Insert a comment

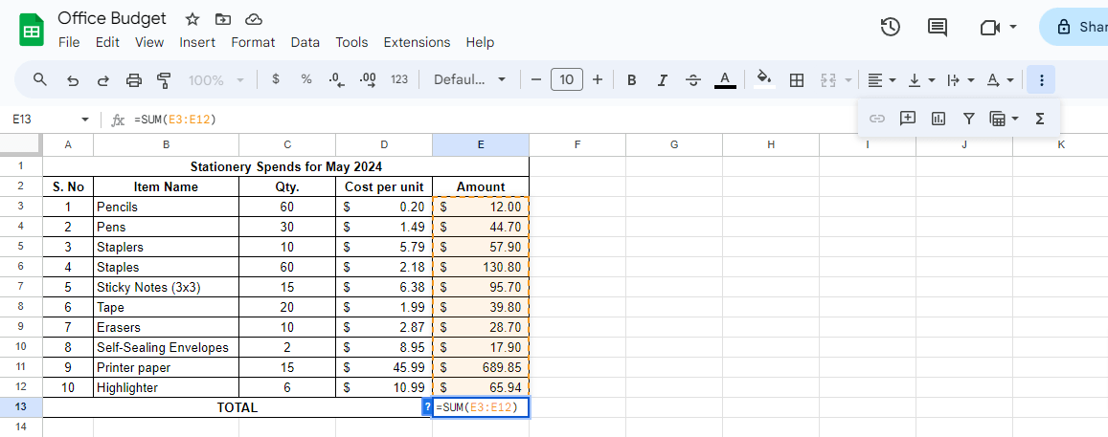(x=907, y=118)
